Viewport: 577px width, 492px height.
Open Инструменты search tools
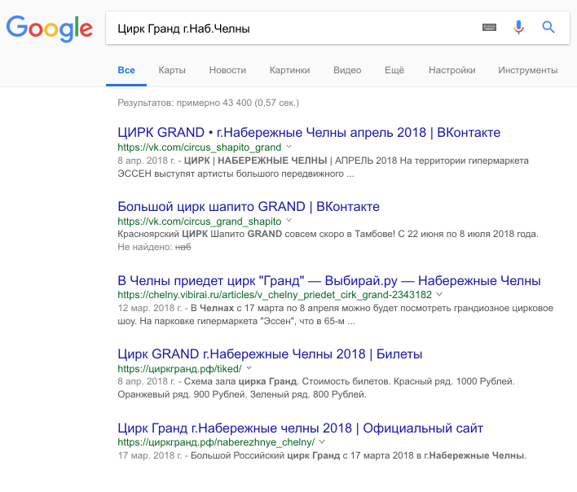(x=527, y=70)
